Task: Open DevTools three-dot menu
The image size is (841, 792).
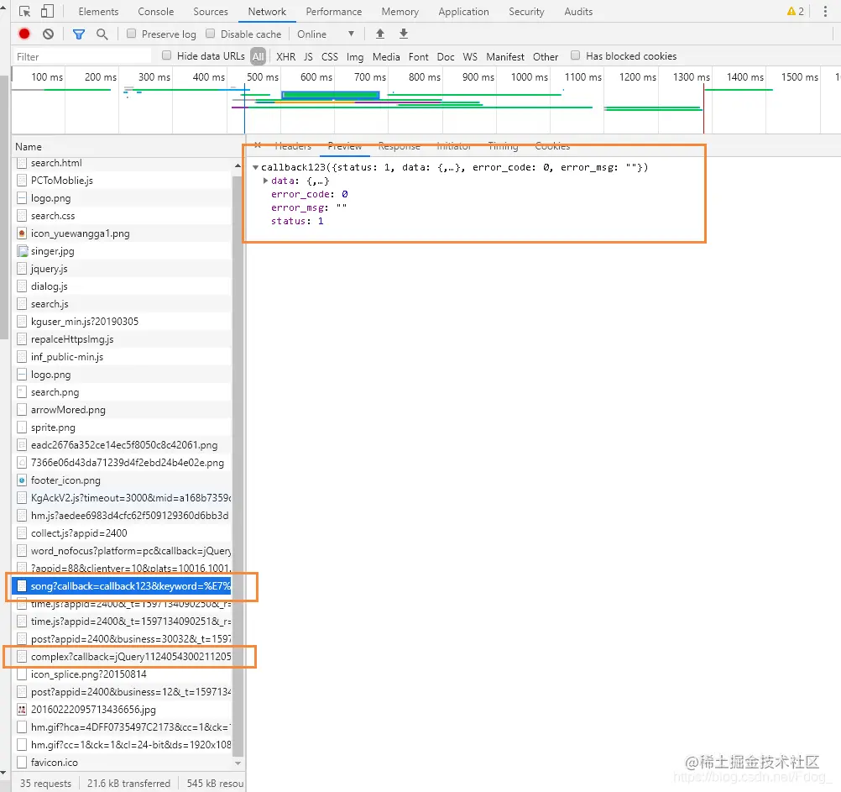Action: tap(825, 11)
